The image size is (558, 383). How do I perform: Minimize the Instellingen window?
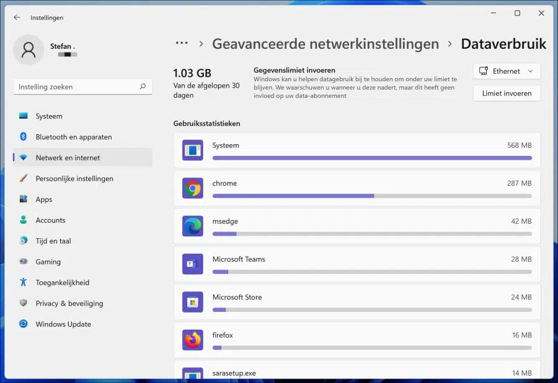pyautogui.click(x=494, y=13)
